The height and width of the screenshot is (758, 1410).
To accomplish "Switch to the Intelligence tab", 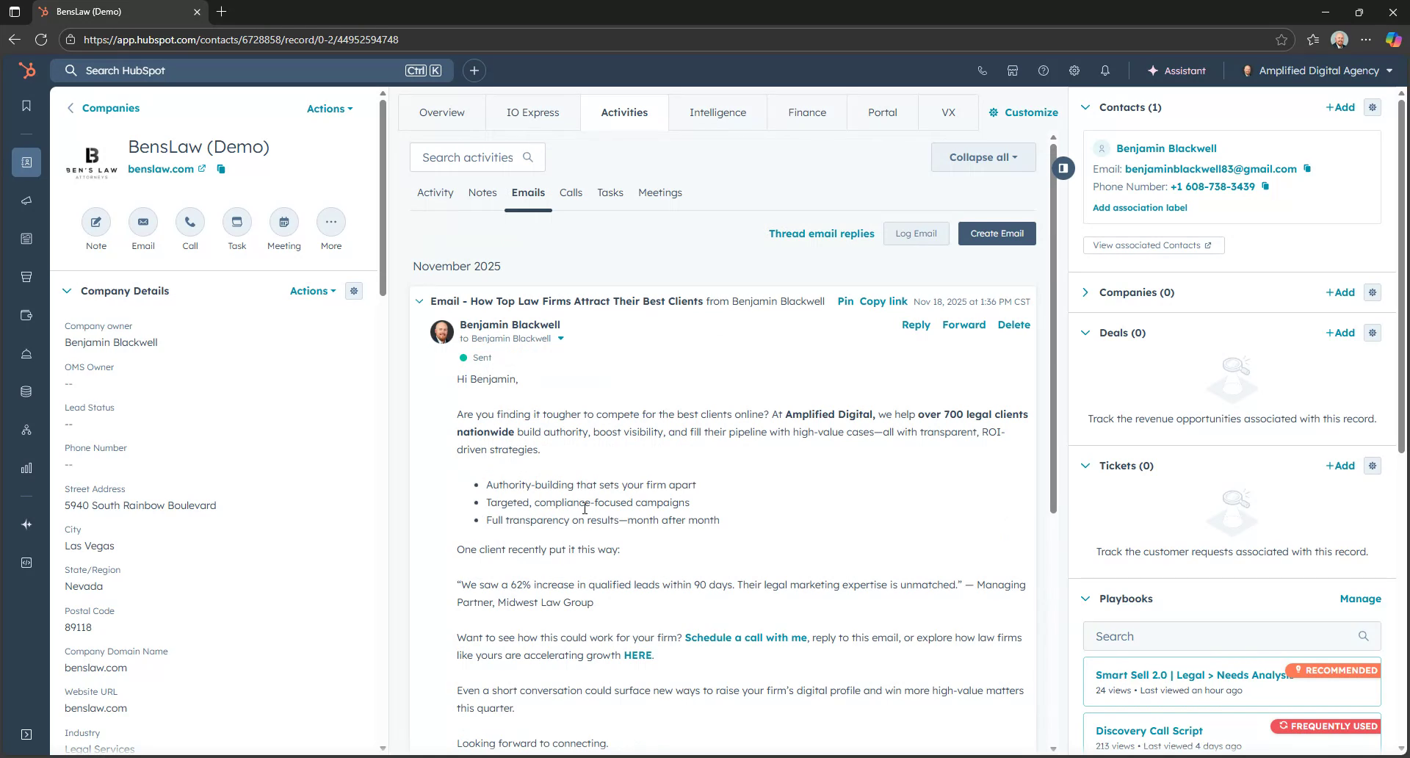I will pyautogui.click(x=717, y=112).
